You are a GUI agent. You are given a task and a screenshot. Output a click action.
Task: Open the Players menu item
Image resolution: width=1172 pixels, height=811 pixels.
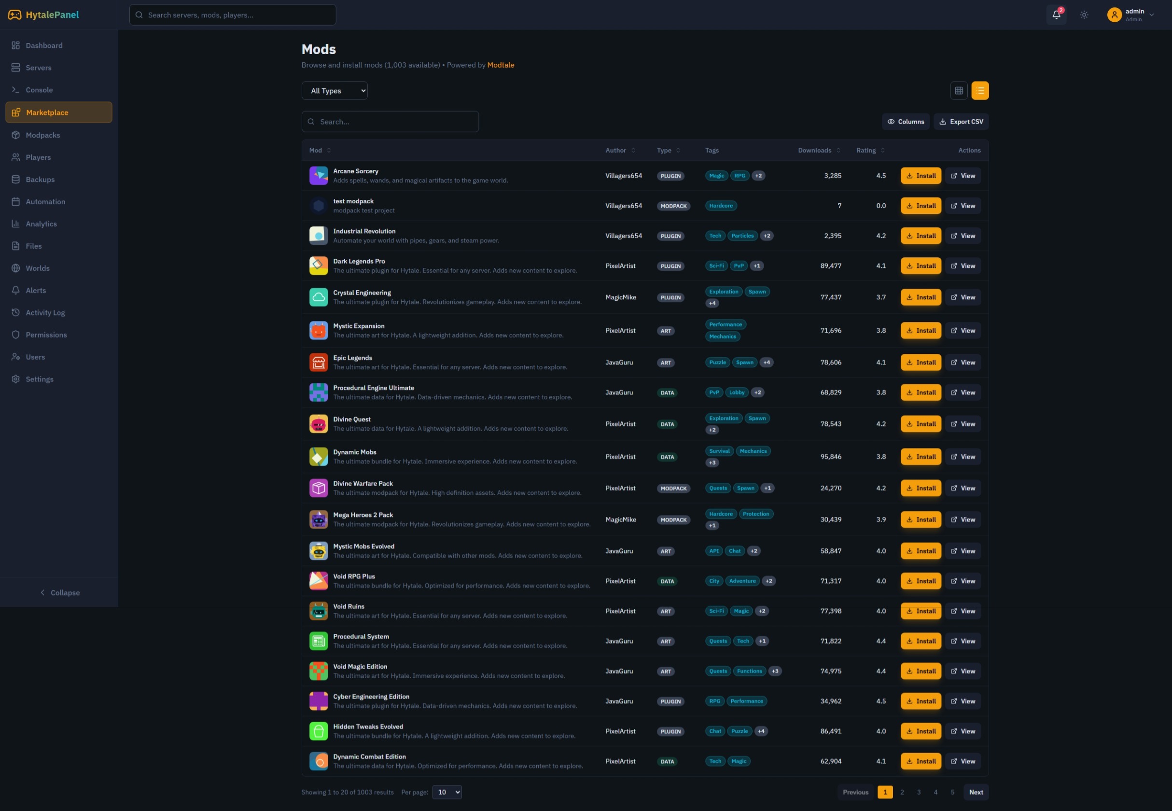38,157
